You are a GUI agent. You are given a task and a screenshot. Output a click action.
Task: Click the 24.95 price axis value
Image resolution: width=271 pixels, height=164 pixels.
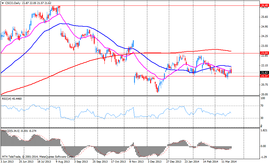pos(265,27)
